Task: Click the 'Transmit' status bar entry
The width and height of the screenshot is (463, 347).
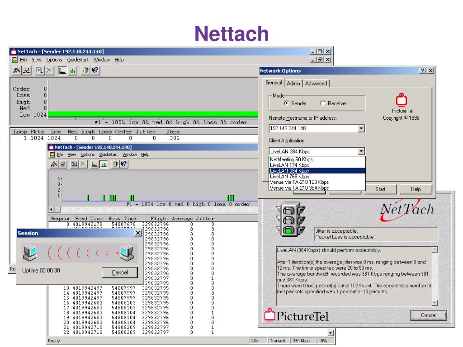Action: click(278, 341)
